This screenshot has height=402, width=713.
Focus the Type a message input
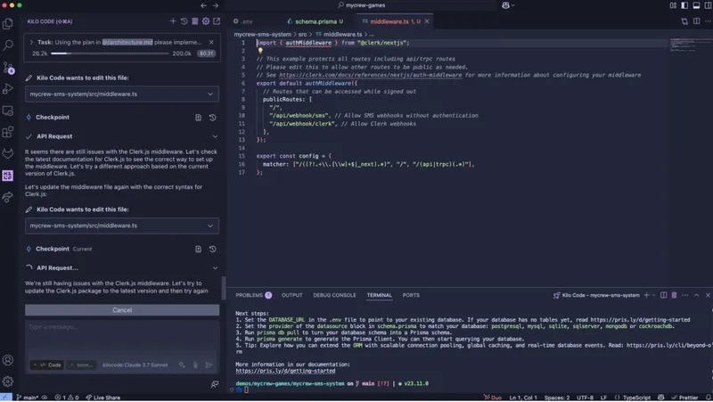pos(122,339)
